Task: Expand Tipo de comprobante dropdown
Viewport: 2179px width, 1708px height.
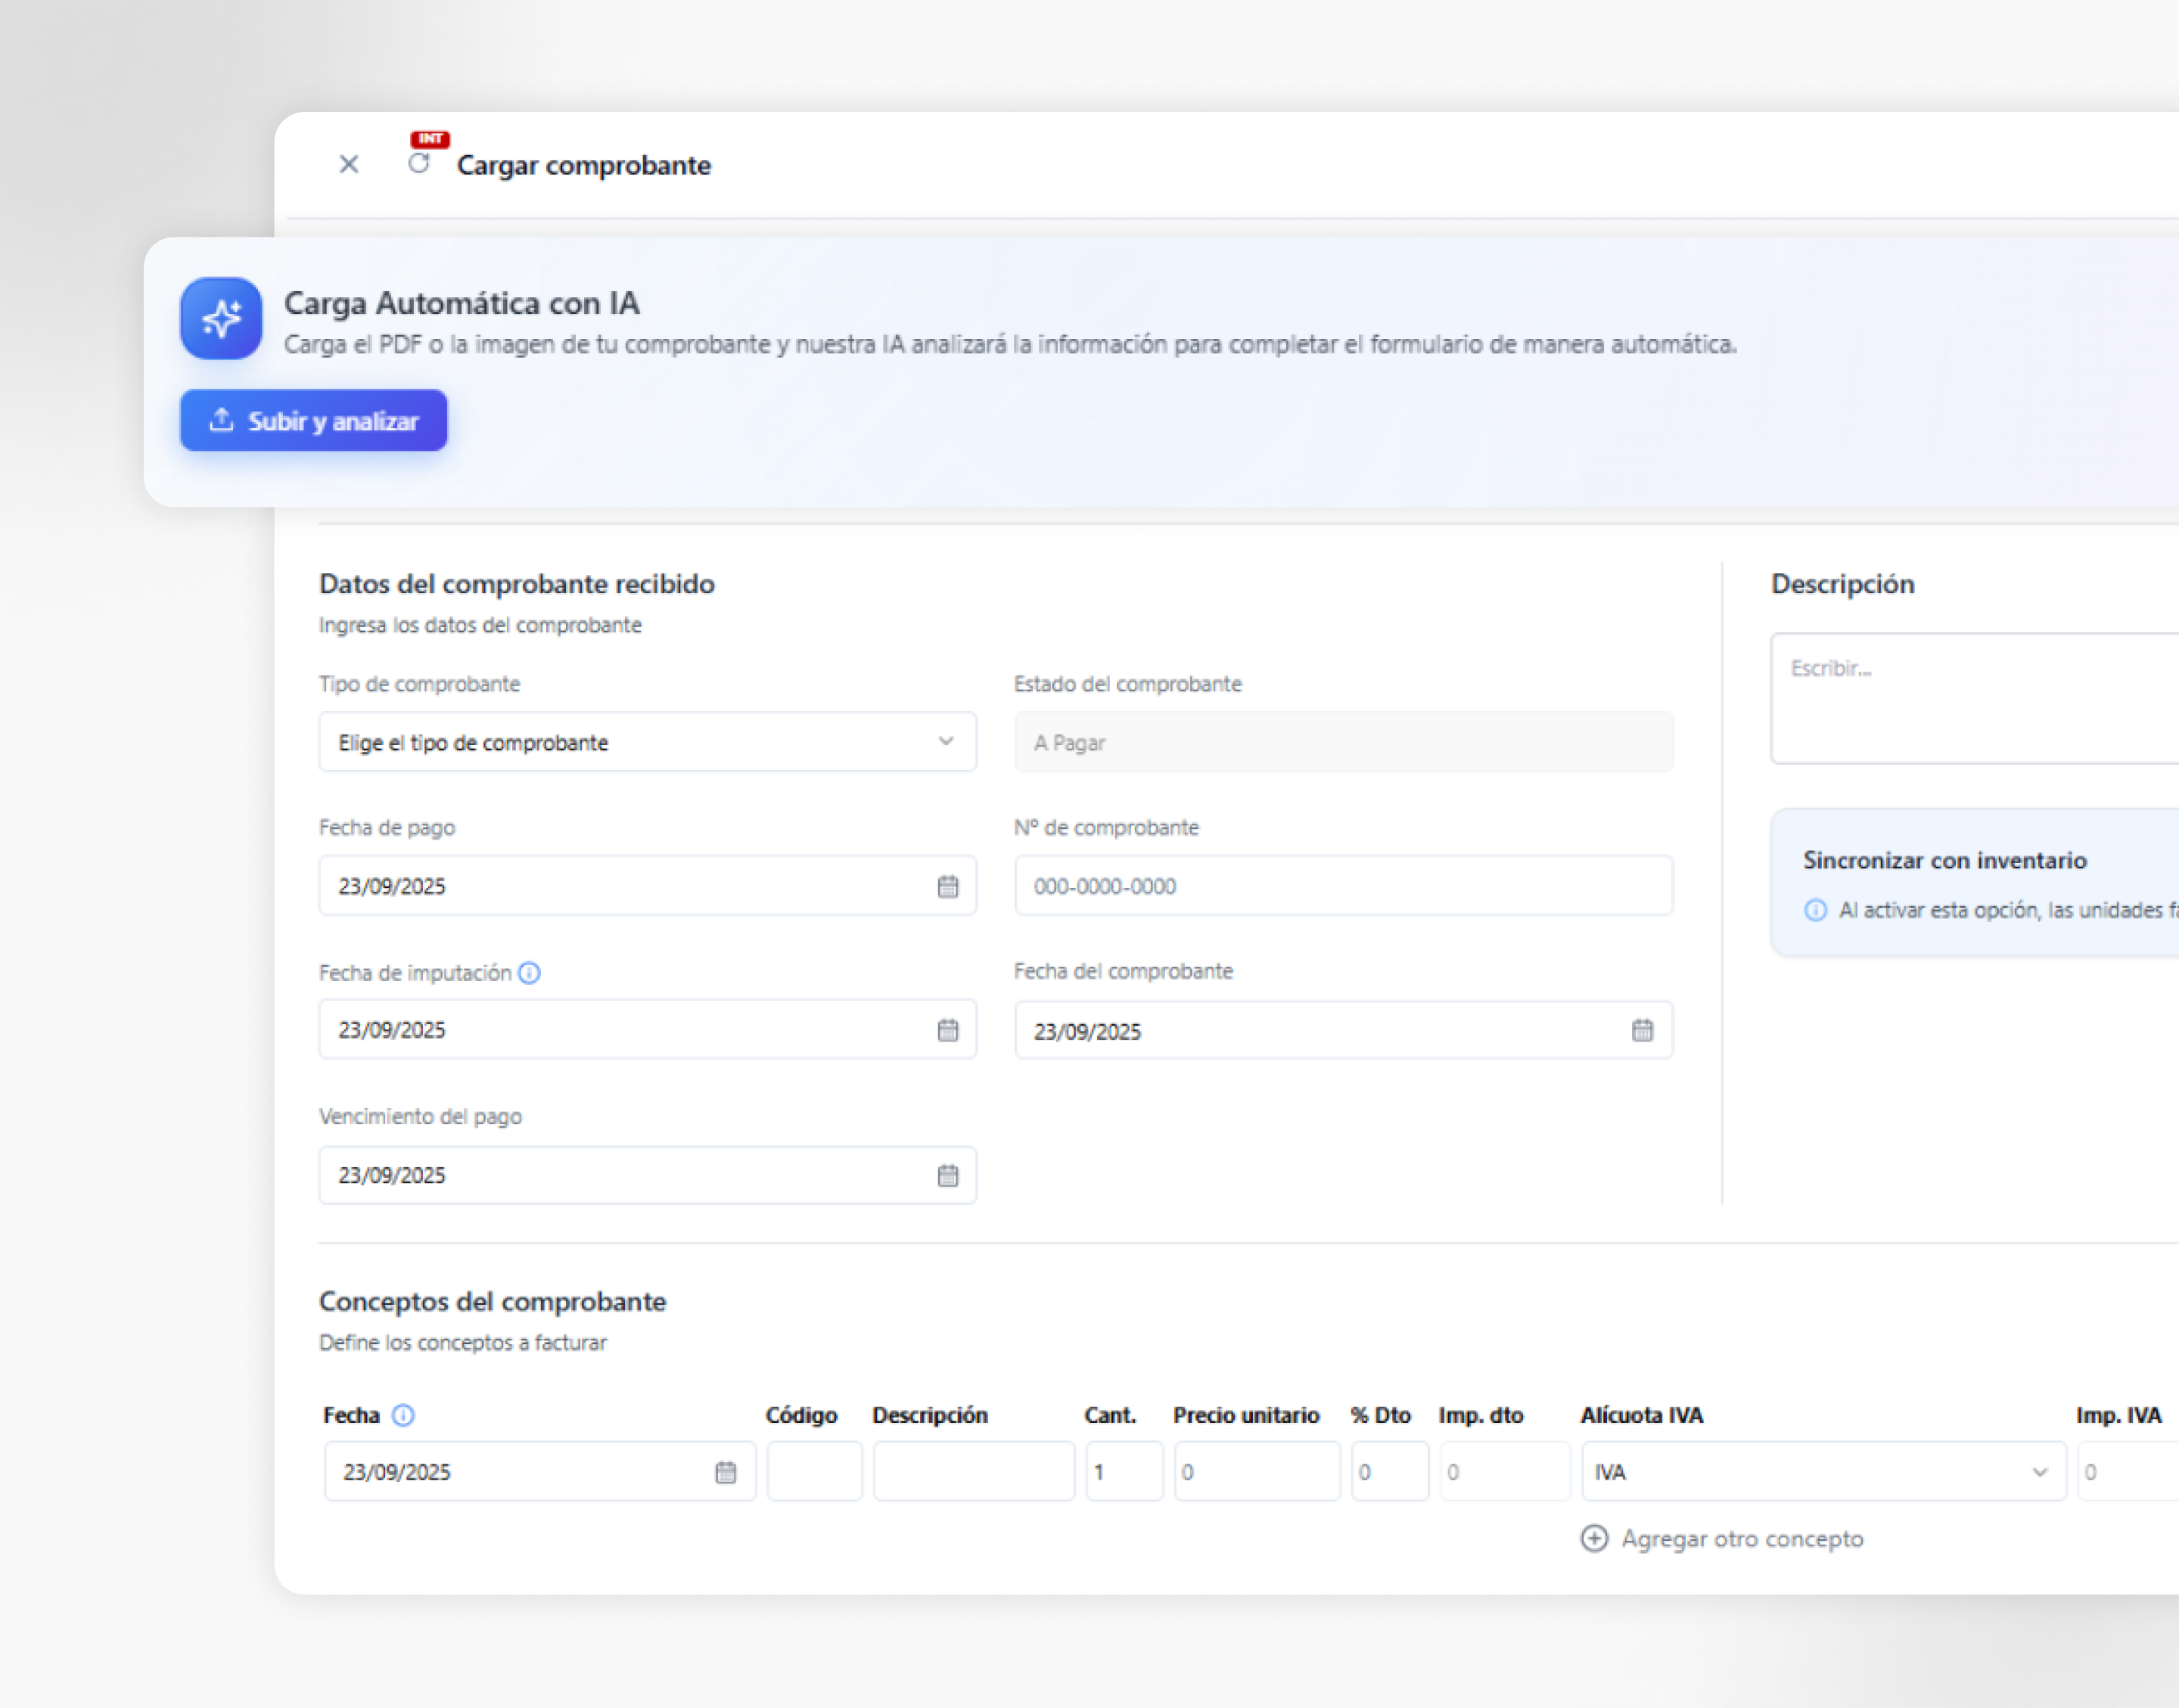Action: point(647,742)
